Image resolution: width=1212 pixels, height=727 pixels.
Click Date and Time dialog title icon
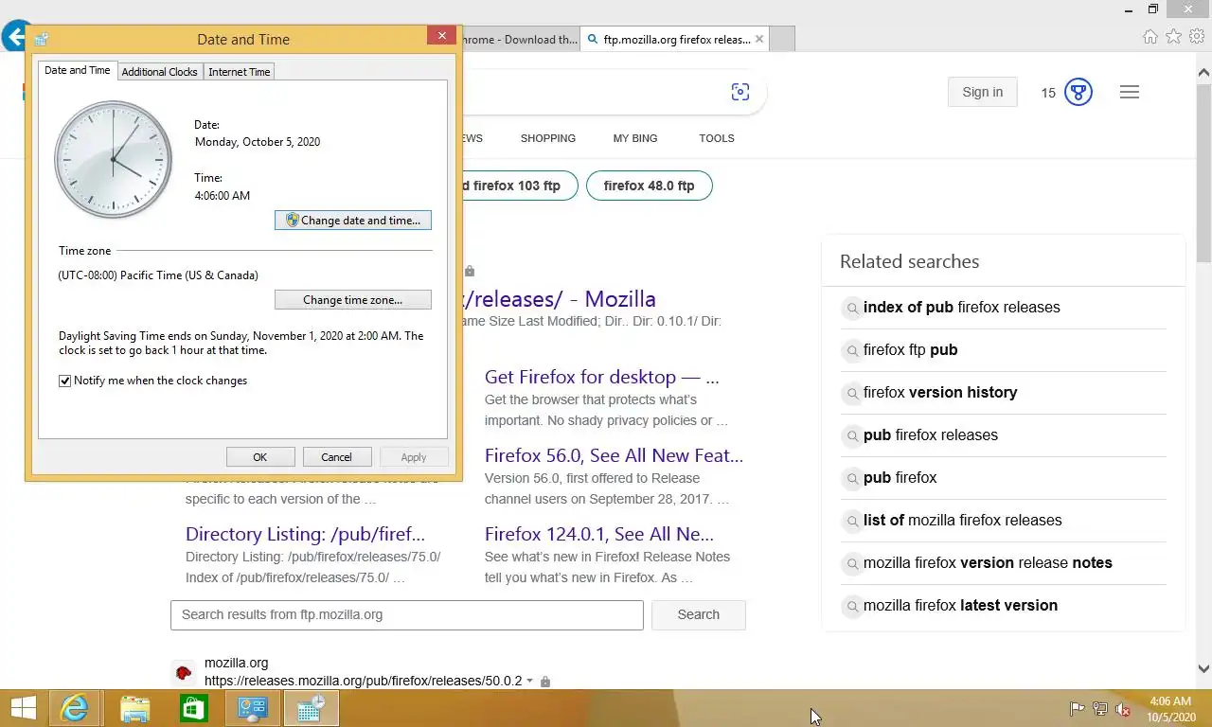[42, 39]
